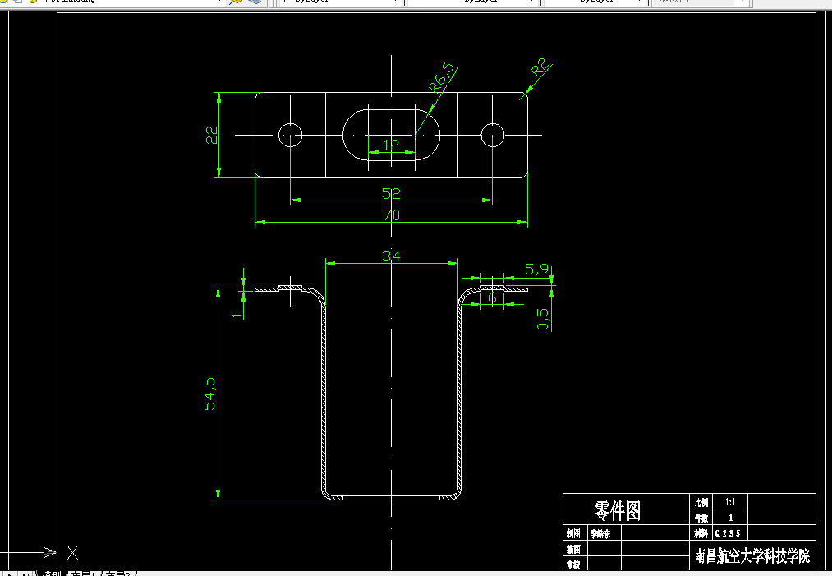Select the Q235 material value

728,533
